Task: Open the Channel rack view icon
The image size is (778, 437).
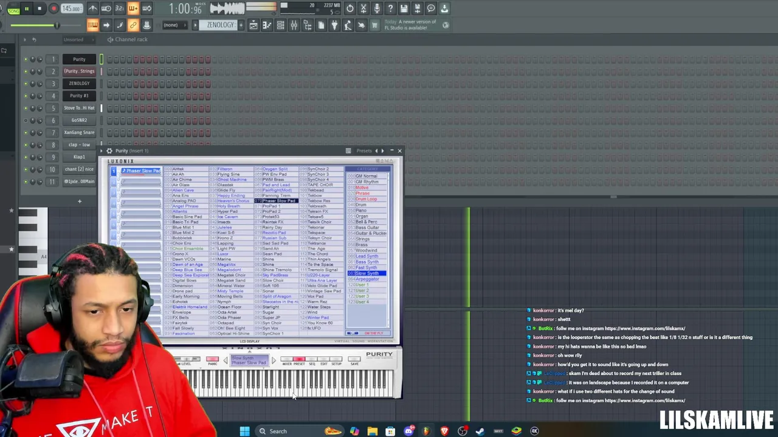Action: point(280,25)
